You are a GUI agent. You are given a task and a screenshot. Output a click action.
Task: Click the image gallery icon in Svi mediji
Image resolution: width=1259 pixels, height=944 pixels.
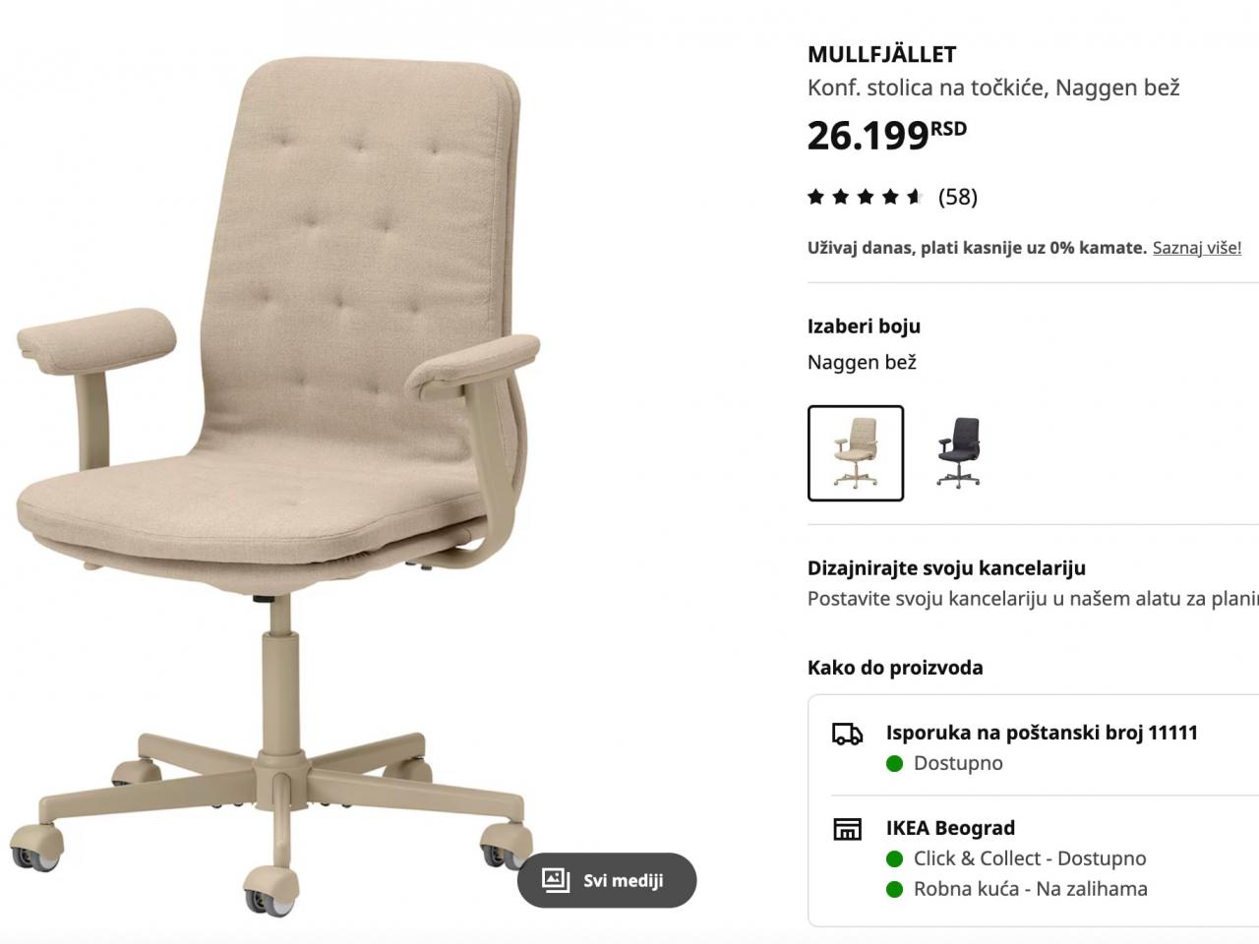coord(556,880)
